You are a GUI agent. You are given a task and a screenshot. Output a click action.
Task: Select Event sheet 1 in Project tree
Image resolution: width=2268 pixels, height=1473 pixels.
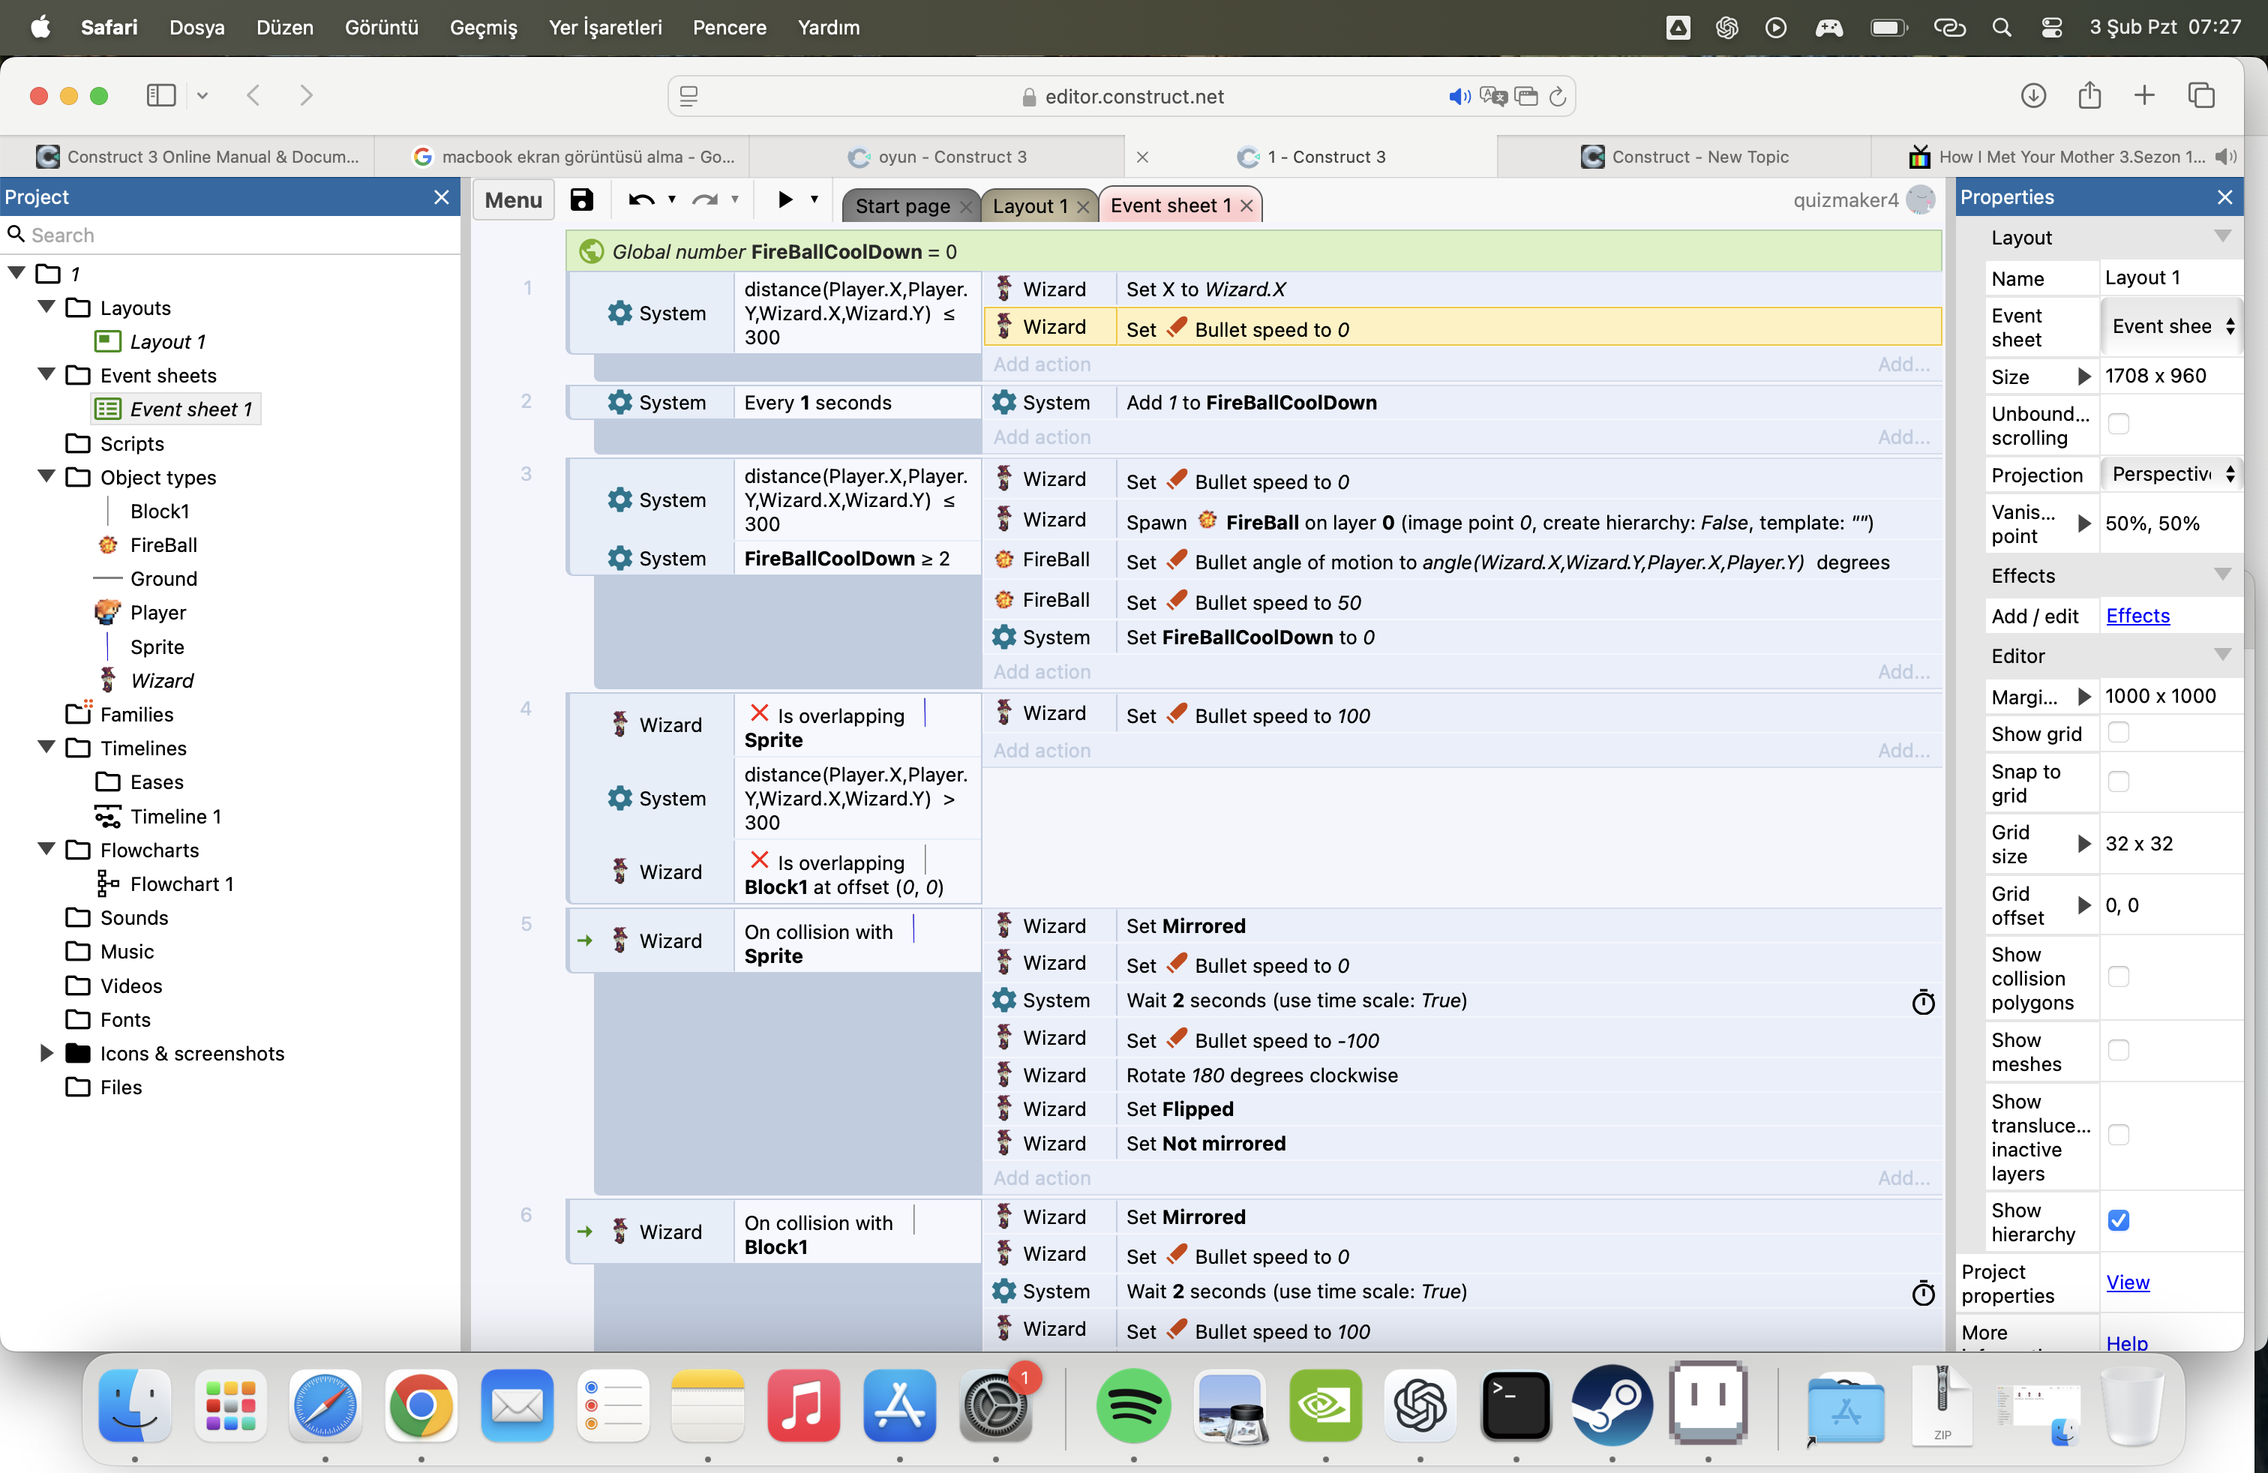tap(176, 409)
